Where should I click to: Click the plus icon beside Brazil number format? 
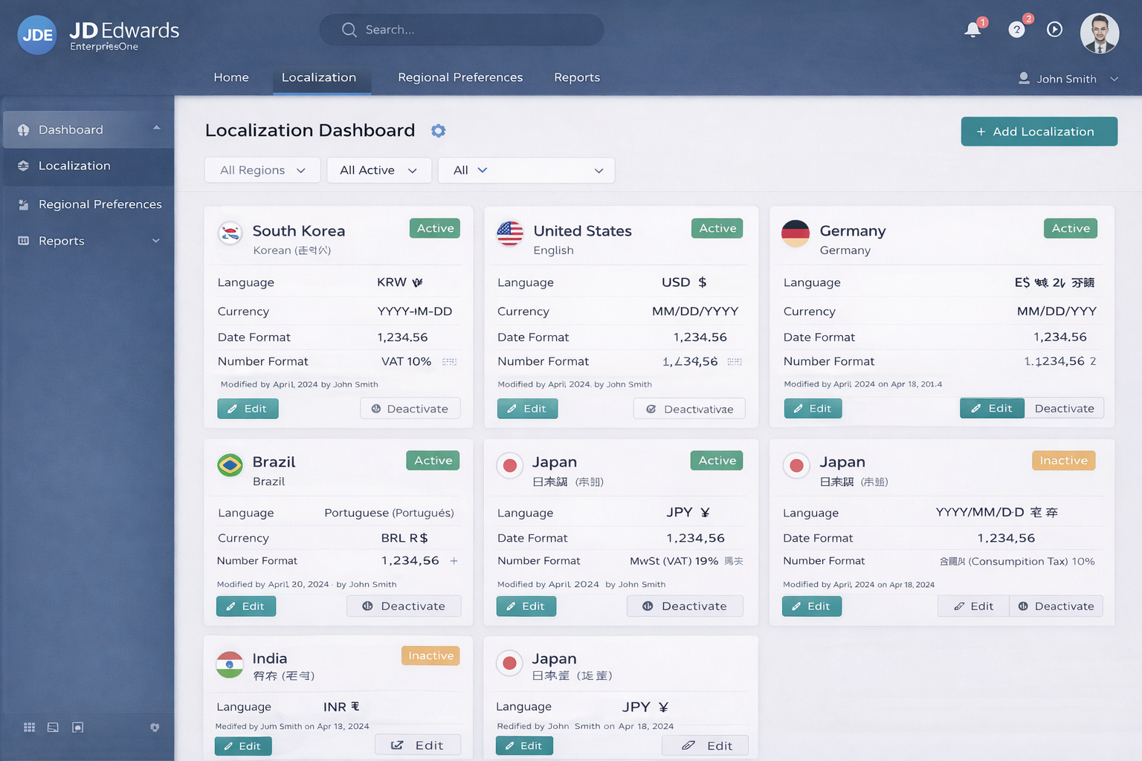[454, 561]
